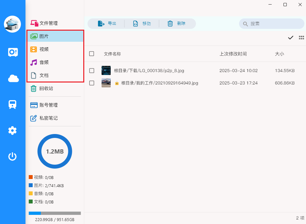
Task: Open the 回收站 recycle bin
Action: tap(42, 88)
